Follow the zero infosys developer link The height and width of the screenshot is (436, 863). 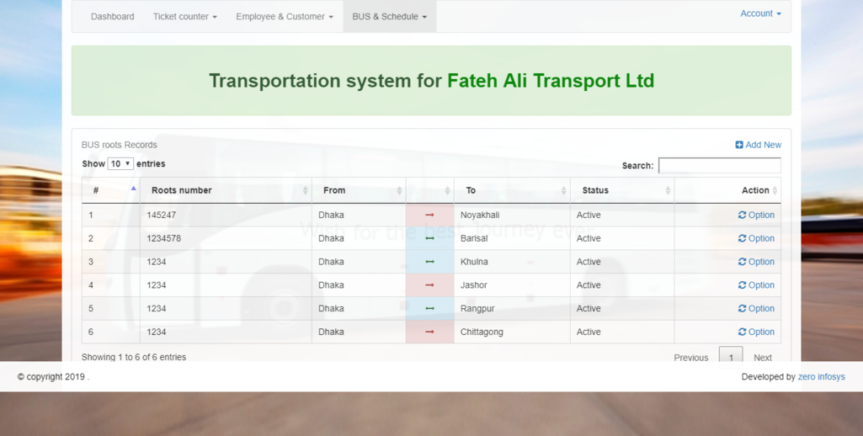[x=821, y=377]
